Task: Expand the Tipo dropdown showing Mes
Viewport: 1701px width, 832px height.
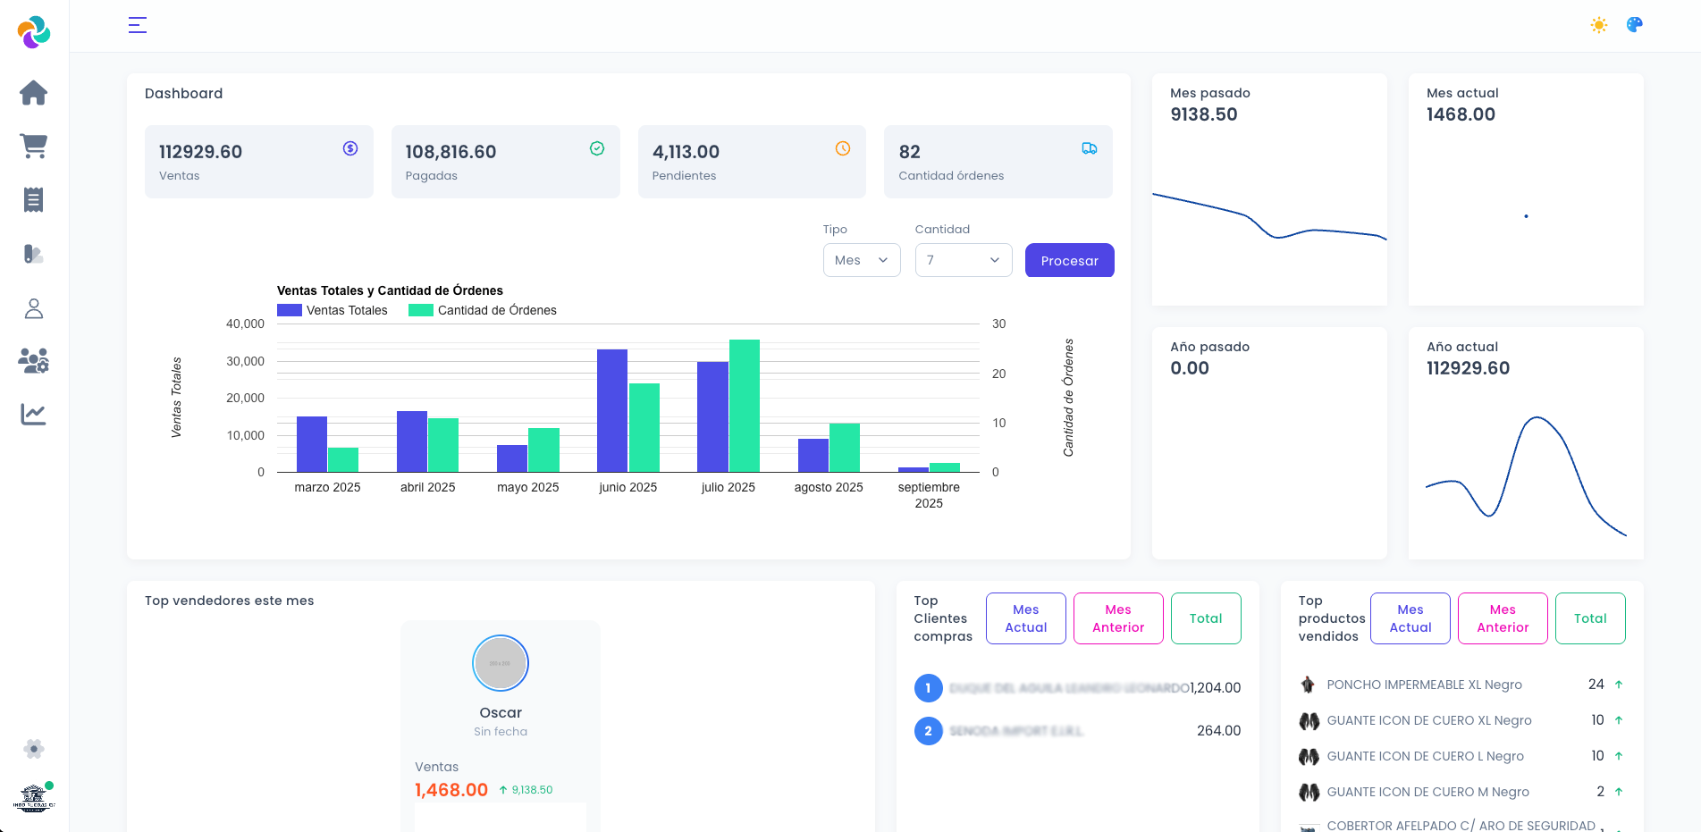Action: [x=861, y=260]
